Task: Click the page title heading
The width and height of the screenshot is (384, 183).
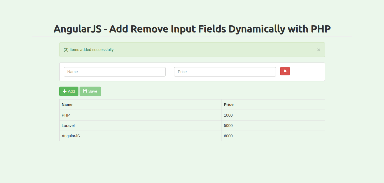Action: pyautogui.click(x=192, y=29)
